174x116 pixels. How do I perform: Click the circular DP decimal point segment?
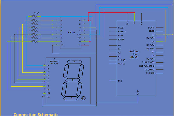click(x=83, y=98)
